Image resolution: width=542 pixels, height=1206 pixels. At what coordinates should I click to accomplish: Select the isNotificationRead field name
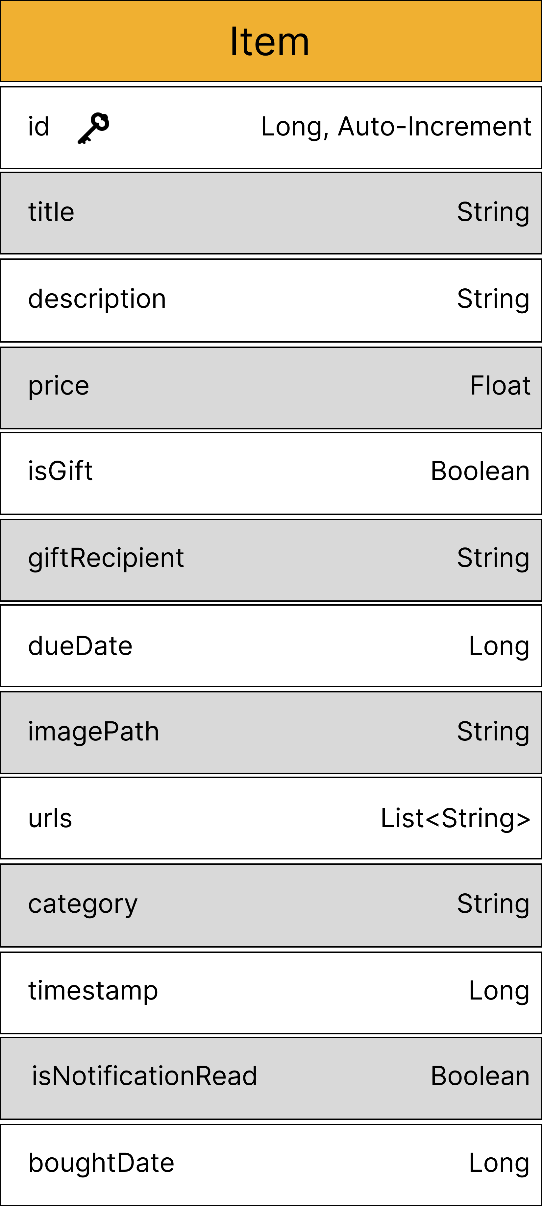coord(144,1076)
